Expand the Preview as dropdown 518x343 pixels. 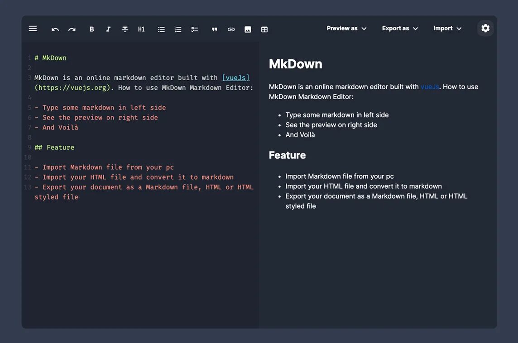[x=346, y=29]
